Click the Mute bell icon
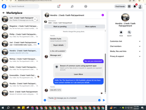Image resolution: width=146 pixels, height=110 pixels. click(x=121, y=32)
